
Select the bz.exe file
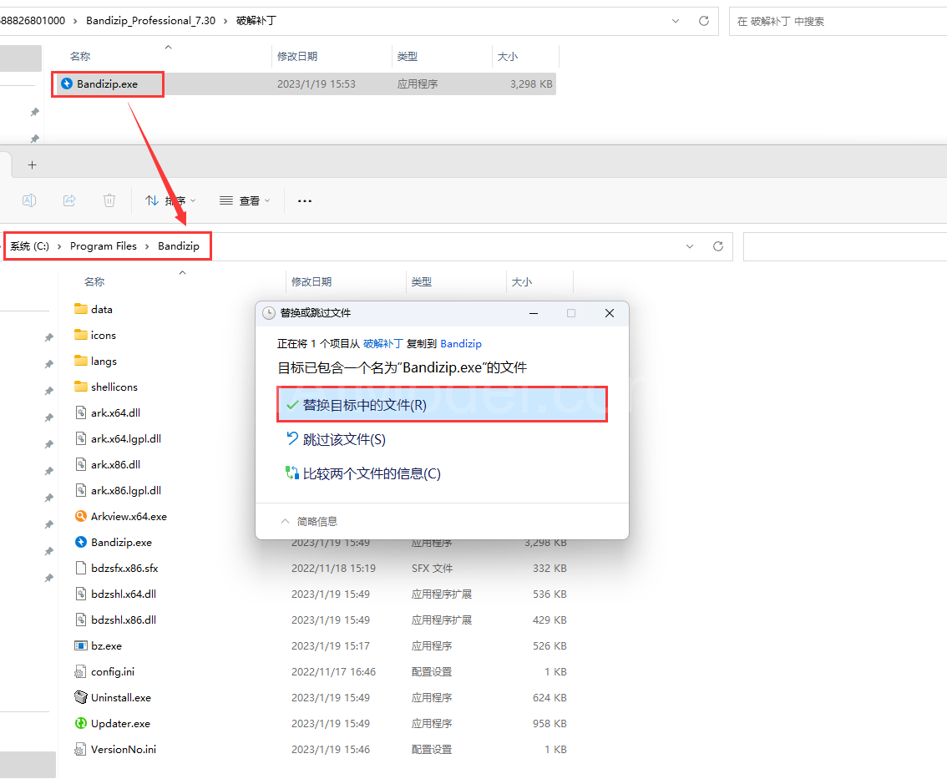click(98, 646)
